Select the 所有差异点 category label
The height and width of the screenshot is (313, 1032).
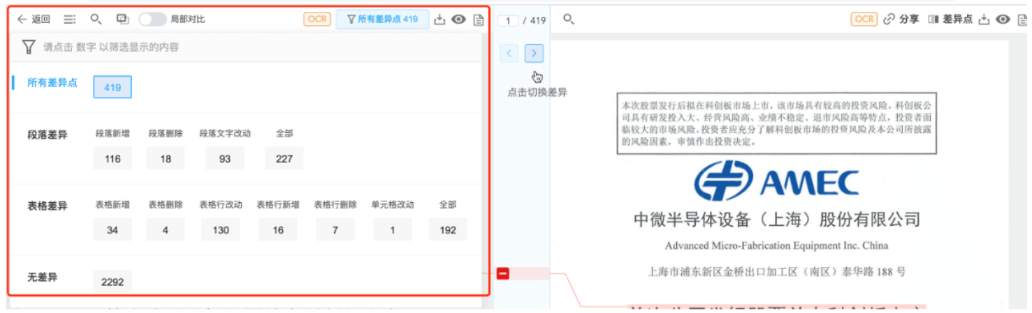52,83
